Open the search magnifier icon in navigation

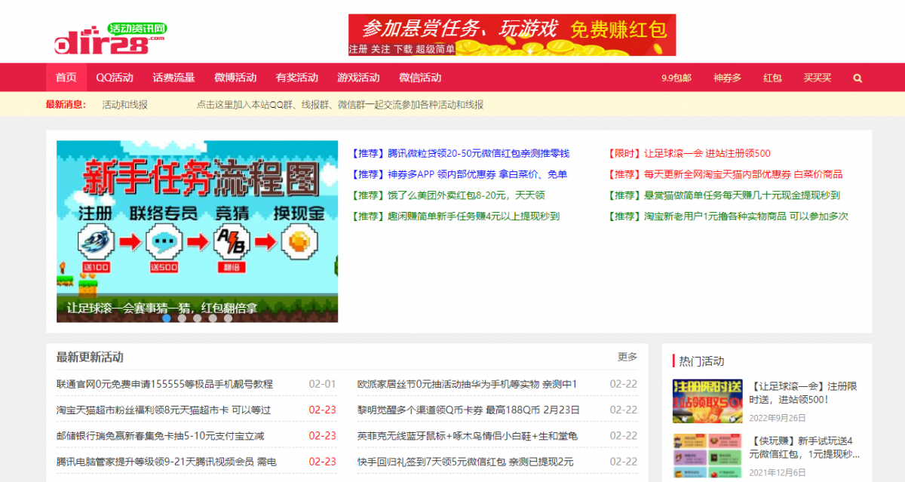coord(857,78)
